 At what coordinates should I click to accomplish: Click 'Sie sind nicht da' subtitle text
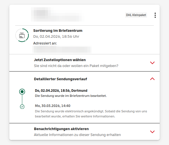pos(76,66)
